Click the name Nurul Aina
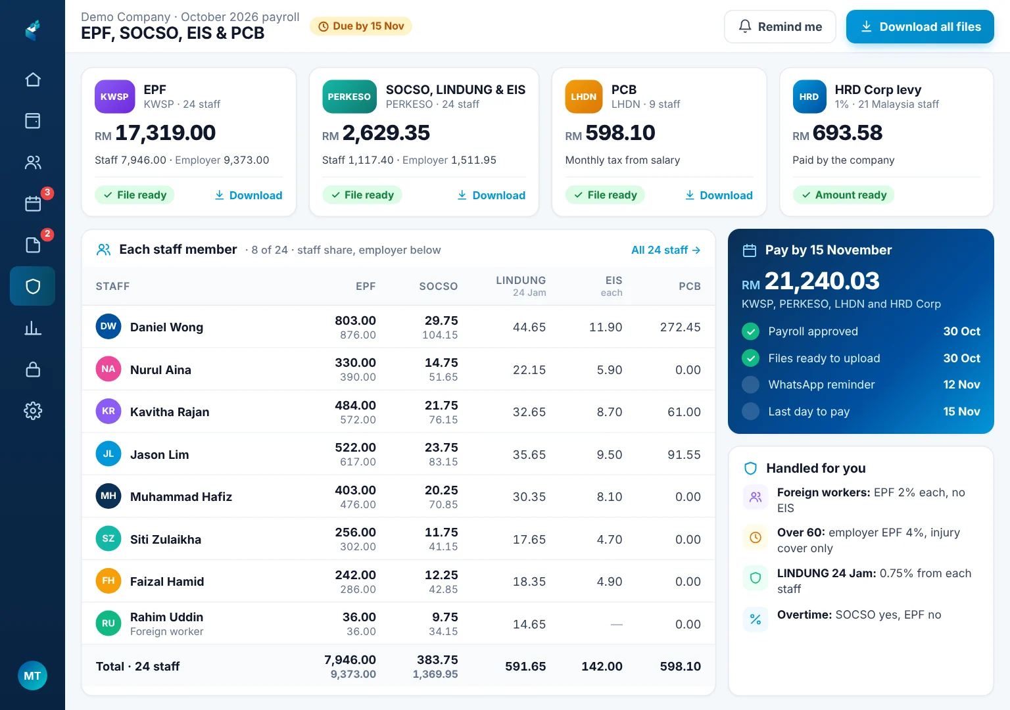1010x710 pixels. click(x=160, y=370)
